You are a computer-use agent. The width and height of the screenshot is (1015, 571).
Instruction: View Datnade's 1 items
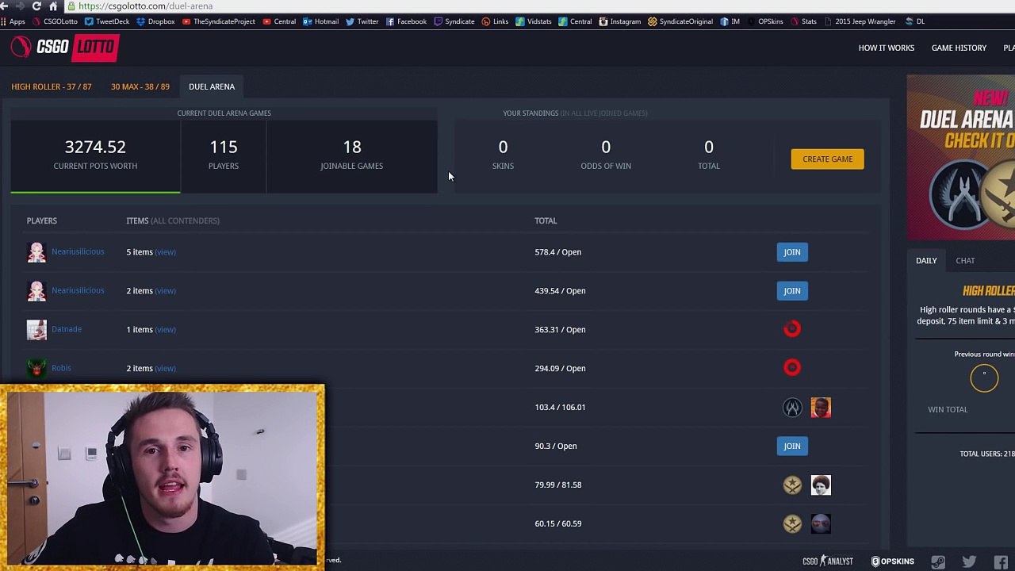tap(165, 330)
